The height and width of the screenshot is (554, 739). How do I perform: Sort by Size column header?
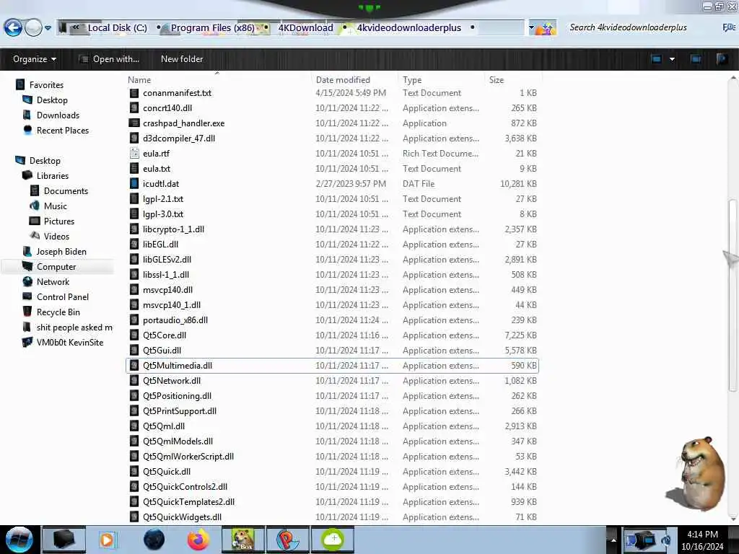tap(497, 80)
